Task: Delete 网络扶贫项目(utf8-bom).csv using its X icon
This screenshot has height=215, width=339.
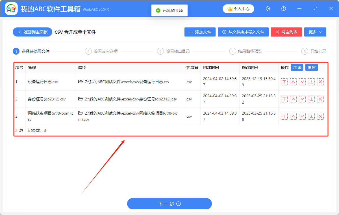Action: [x=320, y=116]
